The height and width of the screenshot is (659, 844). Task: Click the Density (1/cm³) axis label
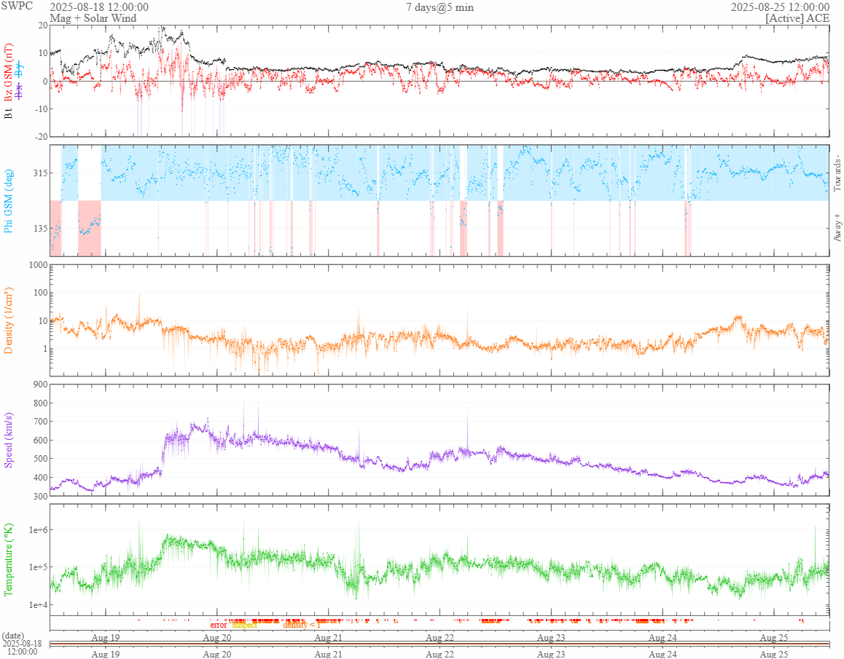click(x=9, y=320)
